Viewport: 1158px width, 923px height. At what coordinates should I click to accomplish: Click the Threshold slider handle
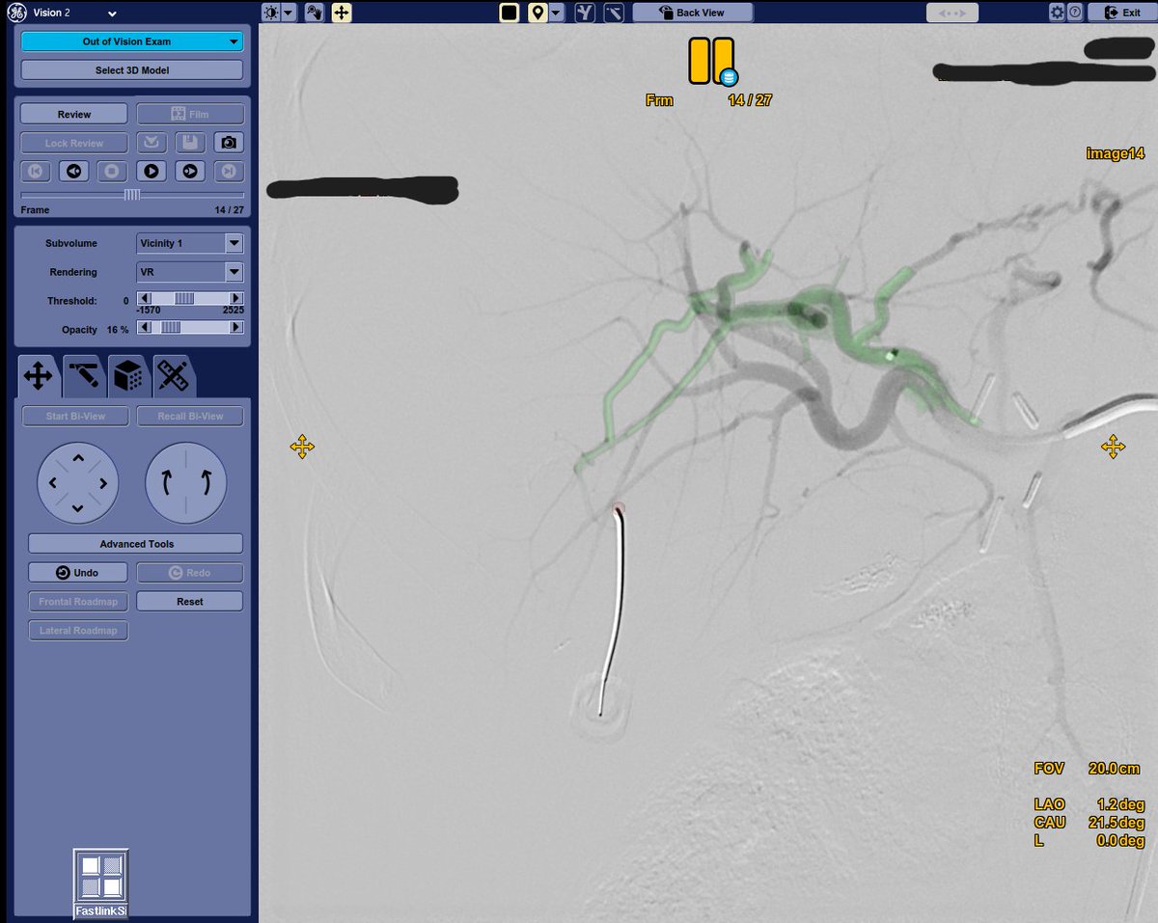click(x=183, y=300)
